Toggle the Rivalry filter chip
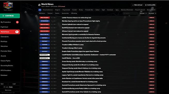This screenshot has height=94, width=169. tap(81, 10)
